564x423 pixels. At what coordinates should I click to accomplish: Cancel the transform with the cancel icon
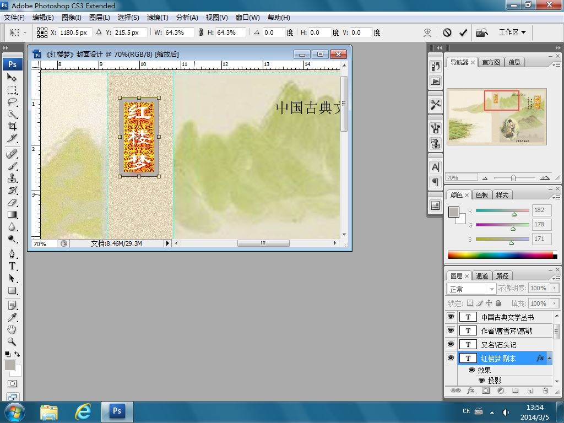pyautogui.click(x=447, y=32)
